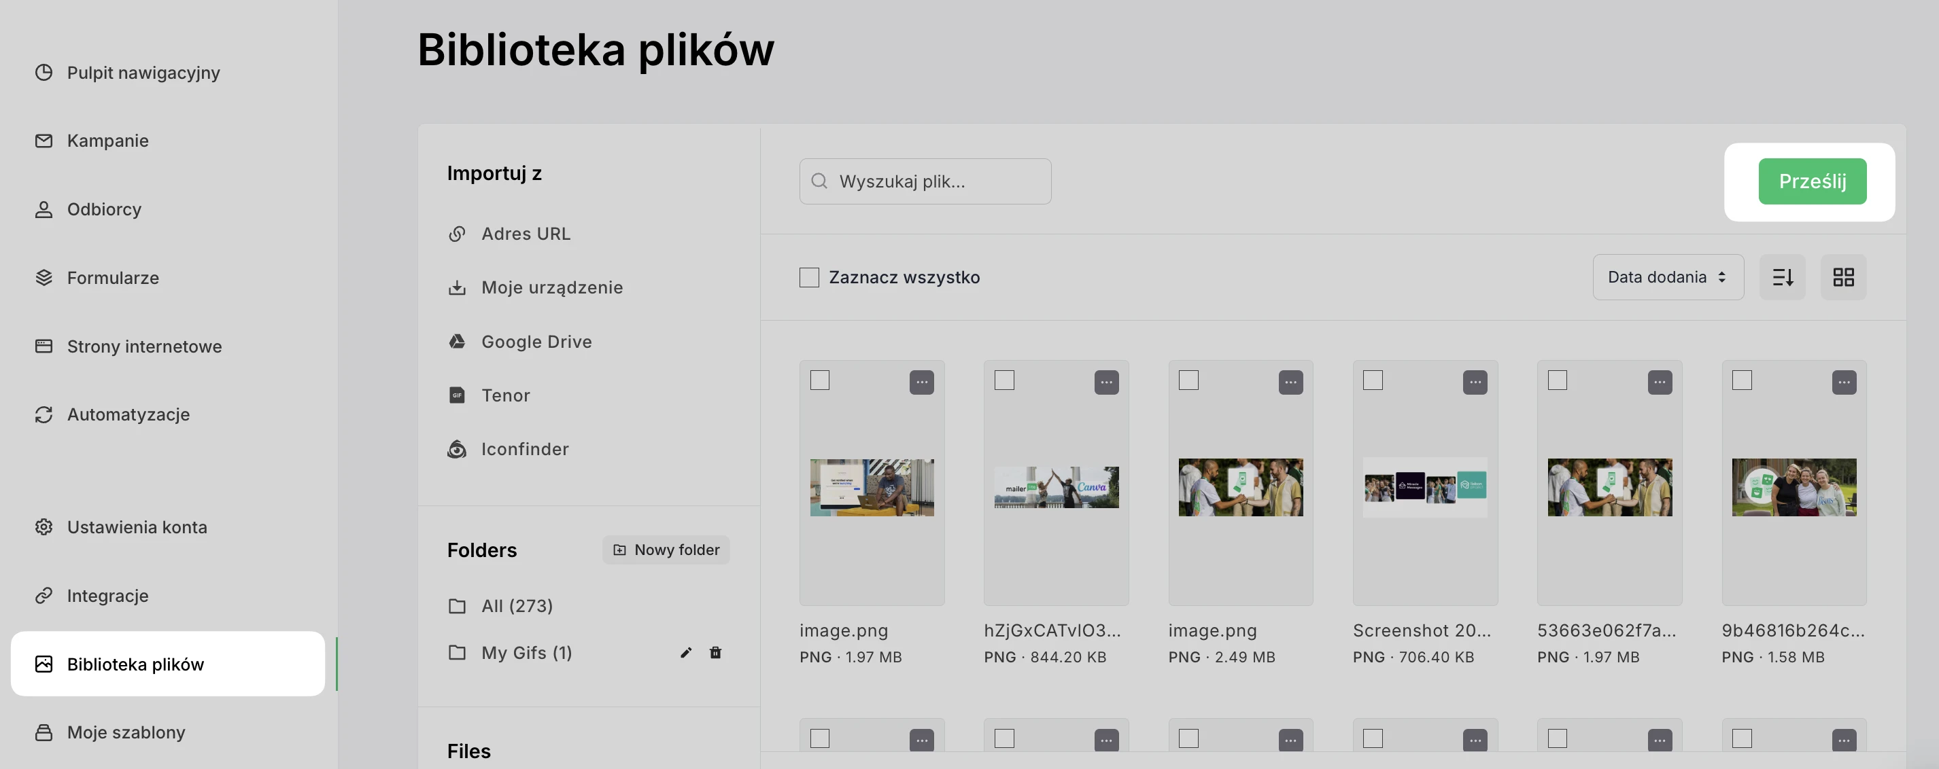Toggle the sort order icon
Screen dimensions: 1939x769
tap(1782, 277)
